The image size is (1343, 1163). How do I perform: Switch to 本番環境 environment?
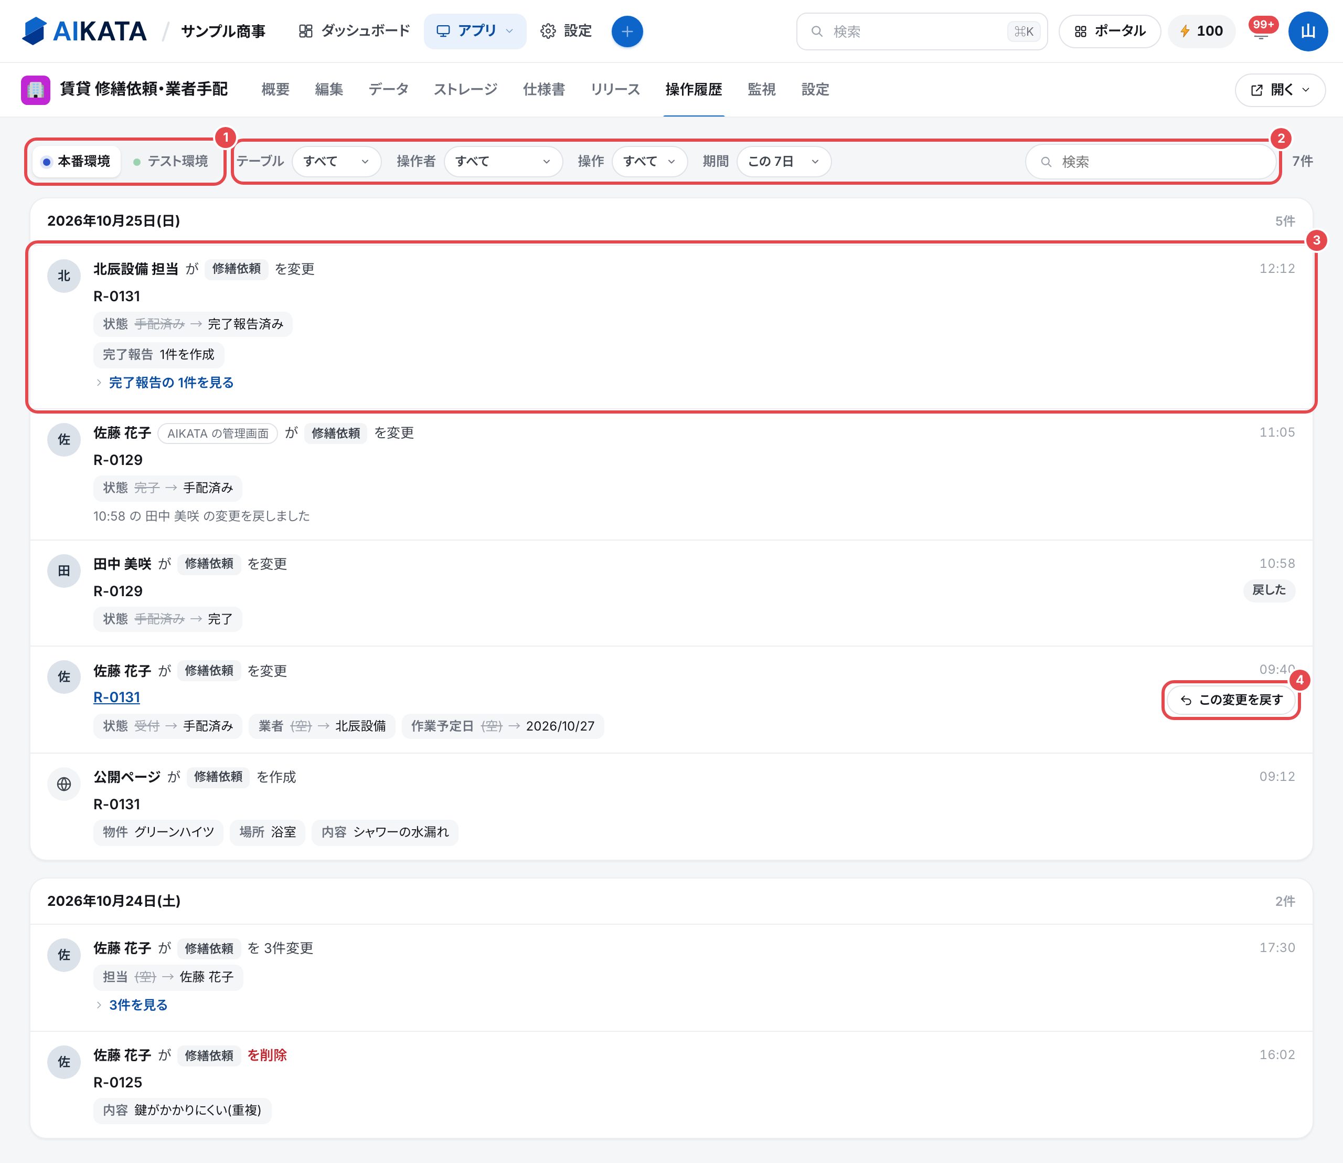[x=77, y=162]
